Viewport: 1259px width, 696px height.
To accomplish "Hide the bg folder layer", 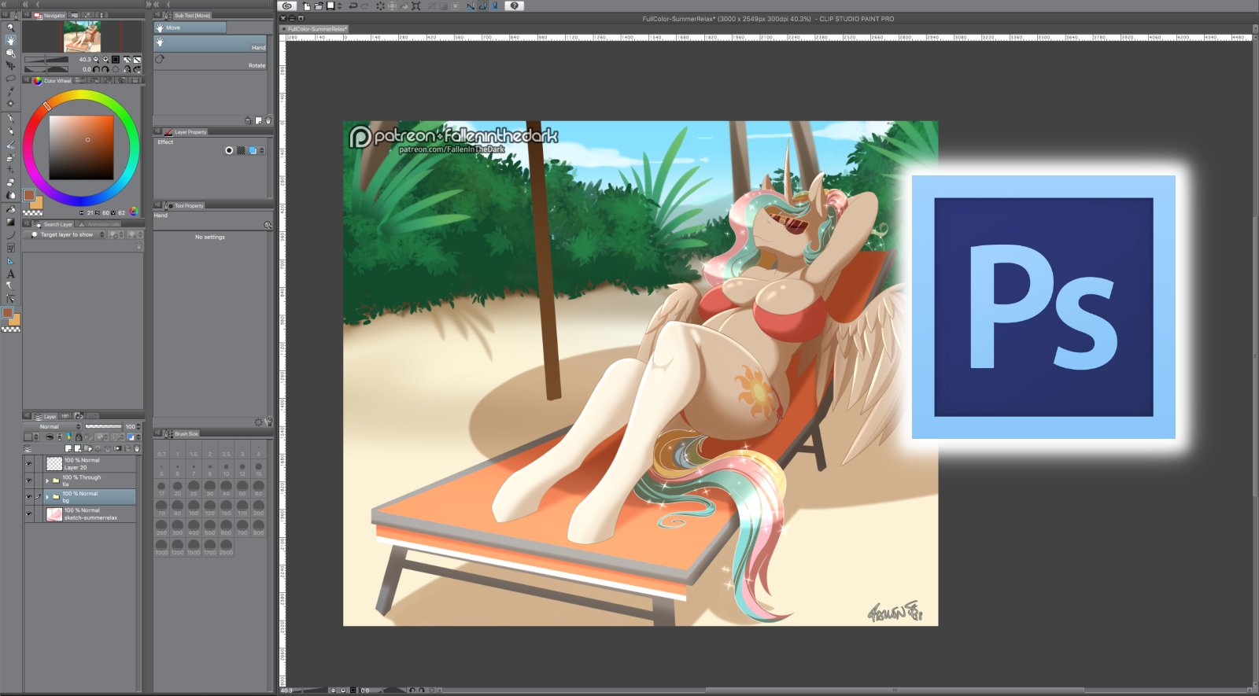I will [x=29, y=497].
